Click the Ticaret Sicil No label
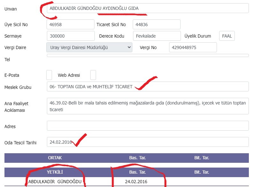The image size is (253, 187). (111, 25)
